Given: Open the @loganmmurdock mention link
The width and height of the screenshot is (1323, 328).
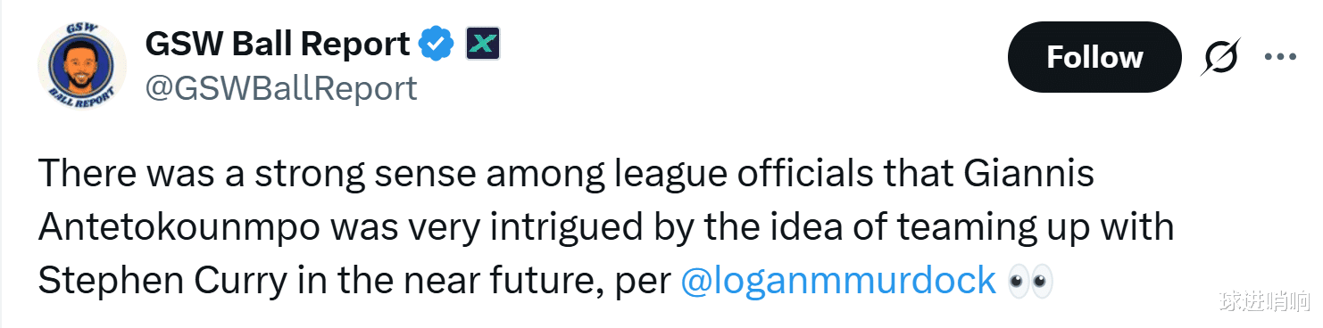Looking at the screenshot, I should (x=838, y=281).
